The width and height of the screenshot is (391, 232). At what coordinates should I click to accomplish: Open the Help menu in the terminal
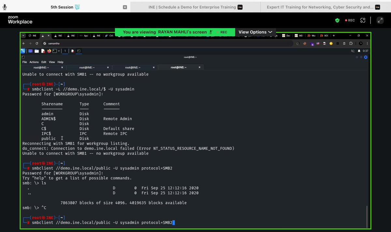(x=60, y=62)
